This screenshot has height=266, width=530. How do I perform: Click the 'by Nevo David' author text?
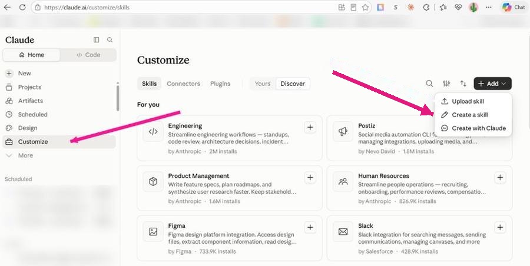(376, 151)
